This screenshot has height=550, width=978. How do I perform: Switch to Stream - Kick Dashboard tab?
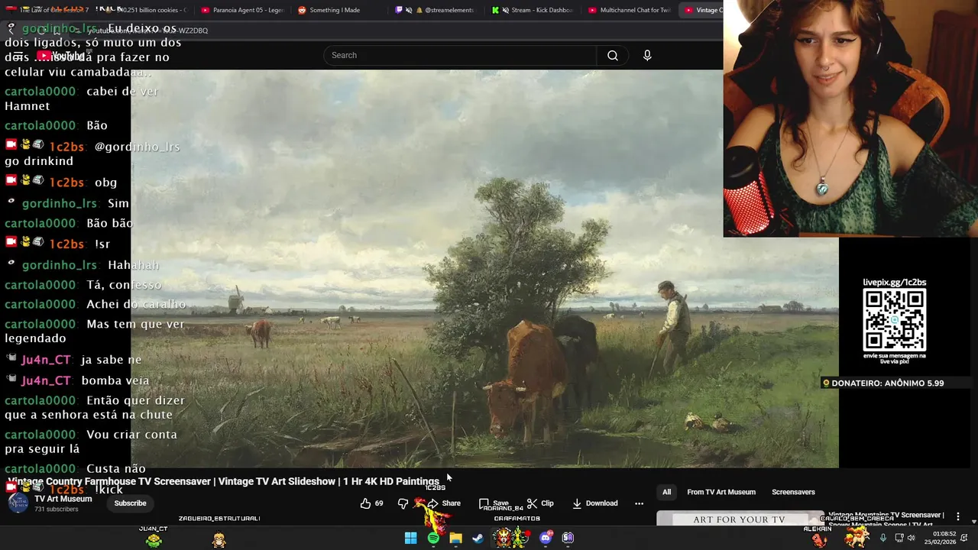[x=533, y=10]
